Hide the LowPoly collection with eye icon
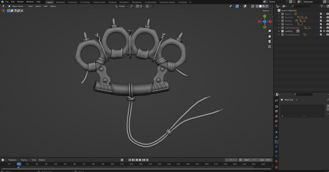Viewport: 329px width, 172px height. click(324, 31)
